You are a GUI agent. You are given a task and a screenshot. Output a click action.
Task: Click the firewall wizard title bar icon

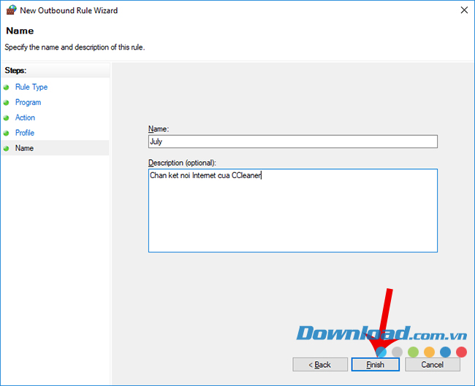tap(11, 10)
